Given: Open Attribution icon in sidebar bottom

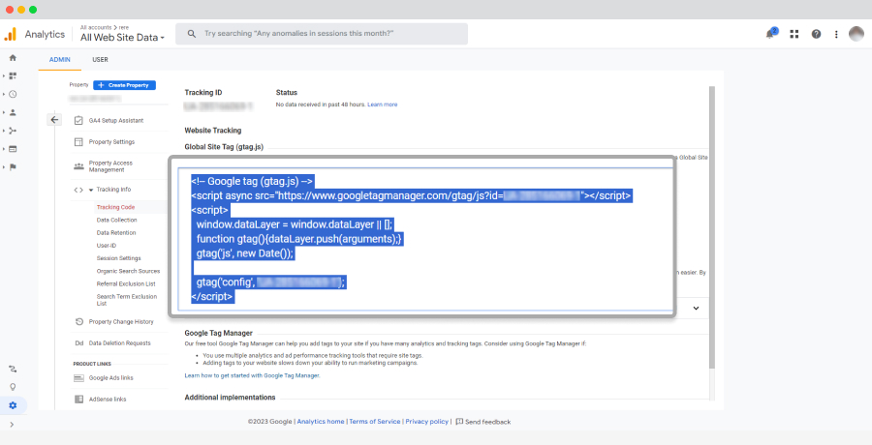Looking at the screenshot, I should 13,369.
